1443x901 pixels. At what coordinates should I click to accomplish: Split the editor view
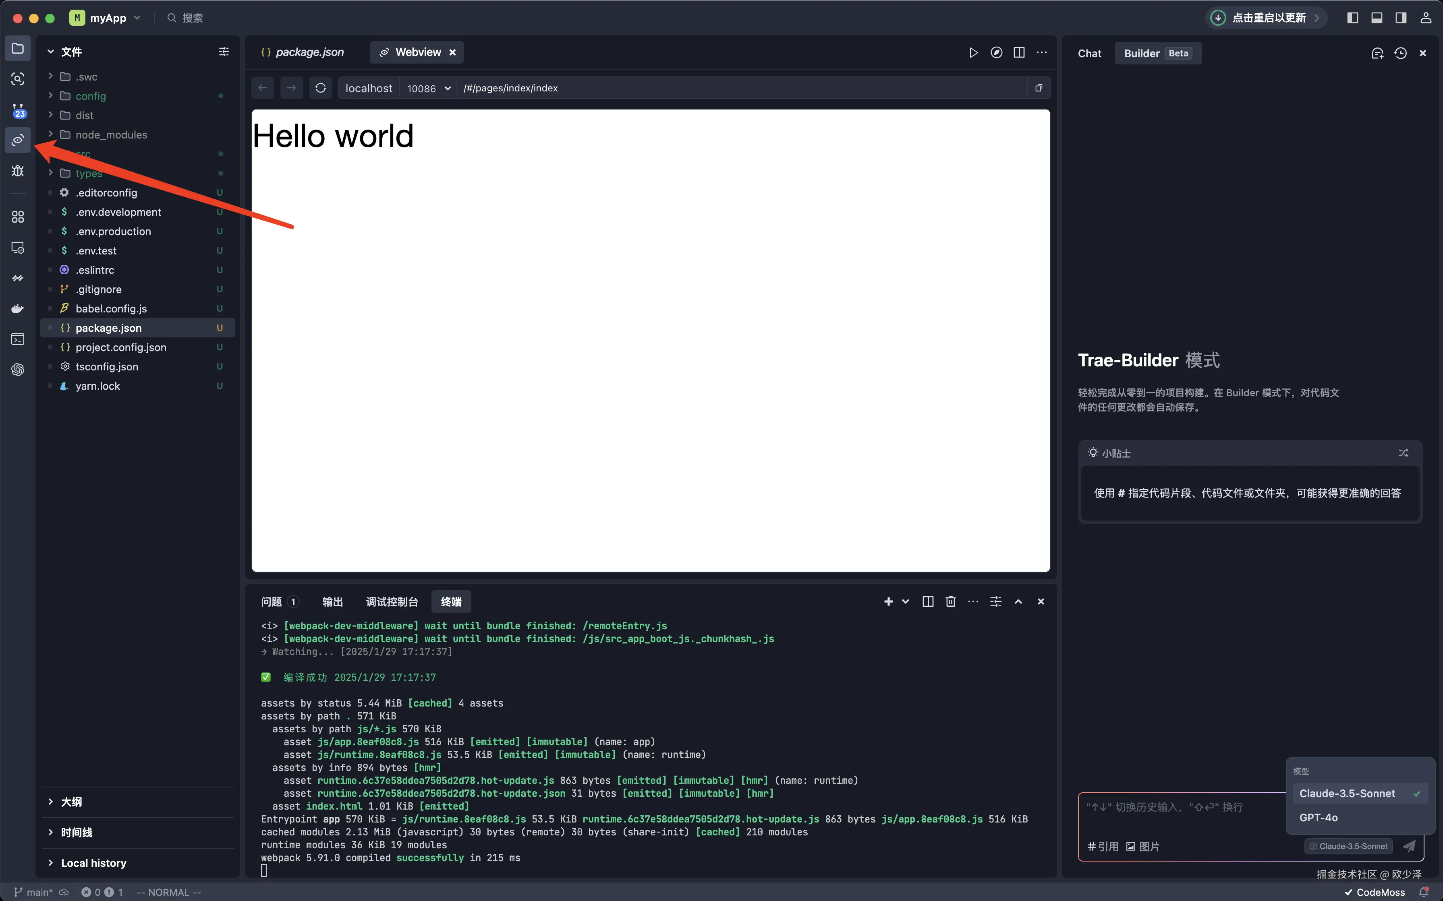click(x=1019, y=52)
